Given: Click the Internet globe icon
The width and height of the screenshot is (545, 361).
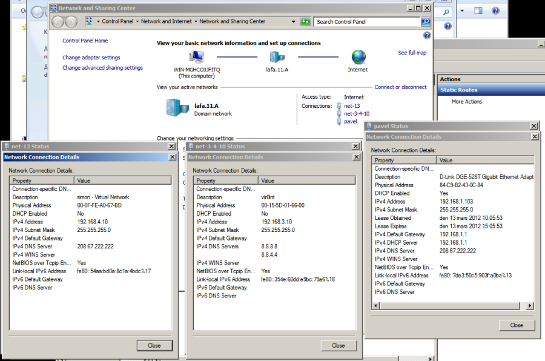Looking at the screenshot, I should pyautogui.click(x=358, y=57).
